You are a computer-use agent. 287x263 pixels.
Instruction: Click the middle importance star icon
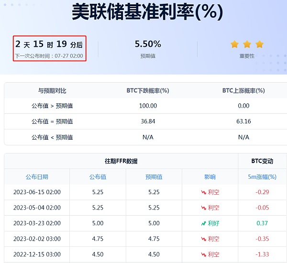tap(247, 44)
